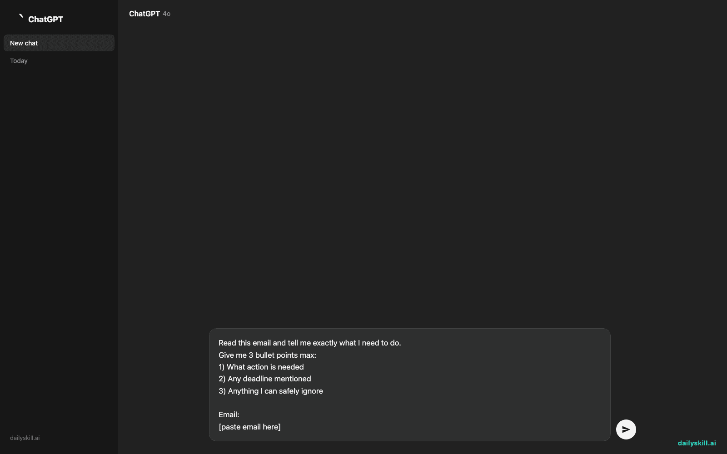Click the "3) Anything I can safely ignore" line
The image size is (727, 454).
(271, 391)
